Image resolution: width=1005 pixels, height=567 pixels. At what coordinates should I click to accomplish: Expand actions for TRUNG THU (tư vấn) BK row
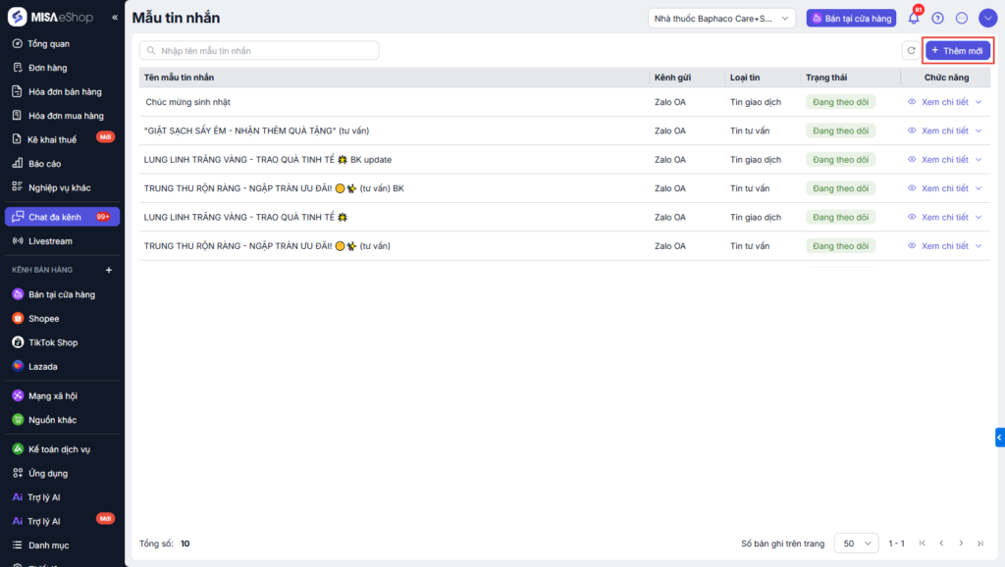tap(979, 188)
